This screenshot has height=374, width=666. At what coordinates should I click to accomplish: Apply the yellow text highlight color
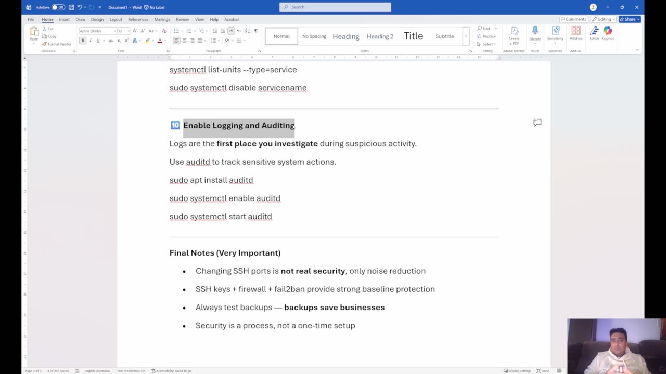[x=147, y=41]
